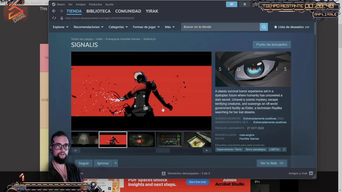Viewport: 342px width, 192px height.
Task: Click the padlock icon beside the URL
Action: point(62,18)
